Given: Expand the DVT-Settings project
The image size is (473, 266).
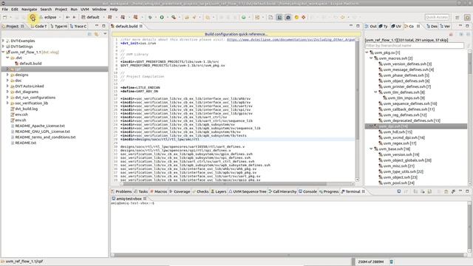Looking at the screenshot, I should click(3, 47).
